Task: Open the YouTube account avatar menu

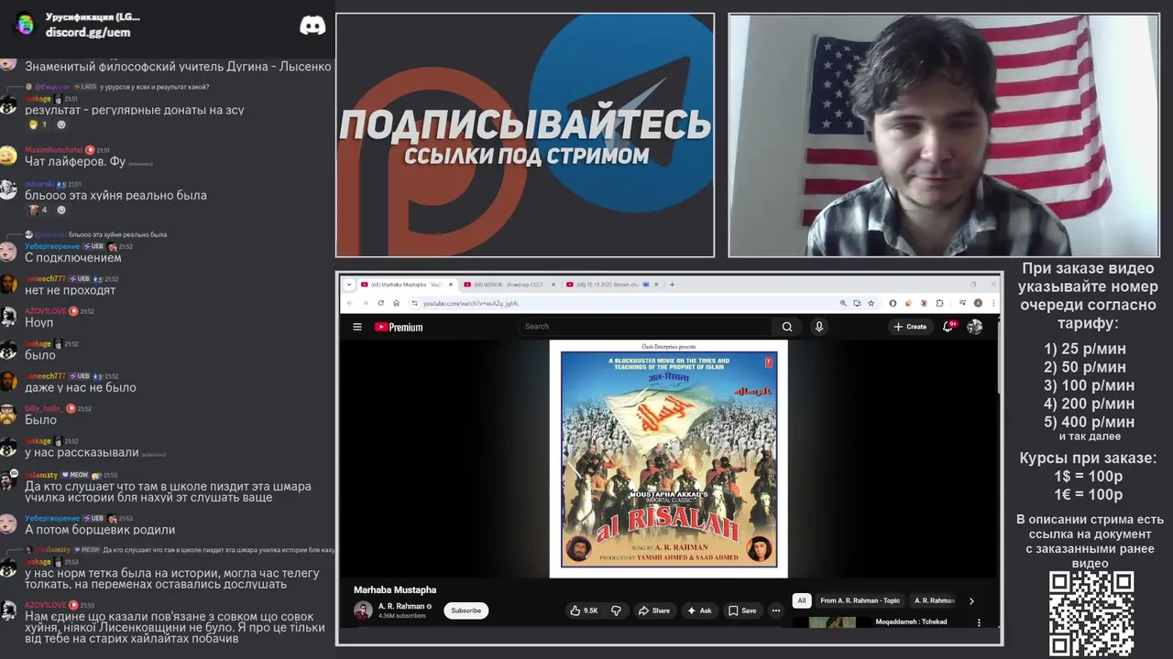Action: click(x=975, y=327)
